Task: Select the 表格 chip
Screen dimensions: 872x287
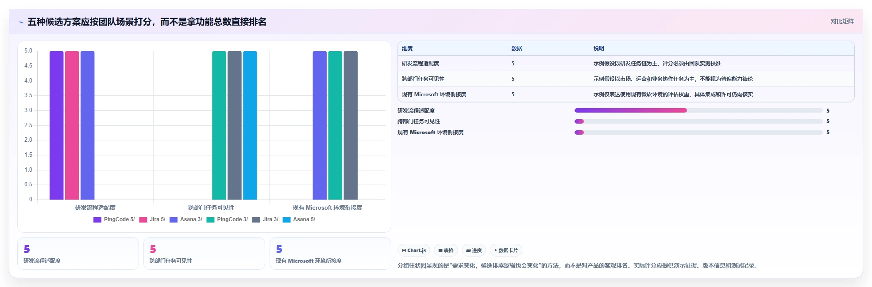Action: point(446,250)
